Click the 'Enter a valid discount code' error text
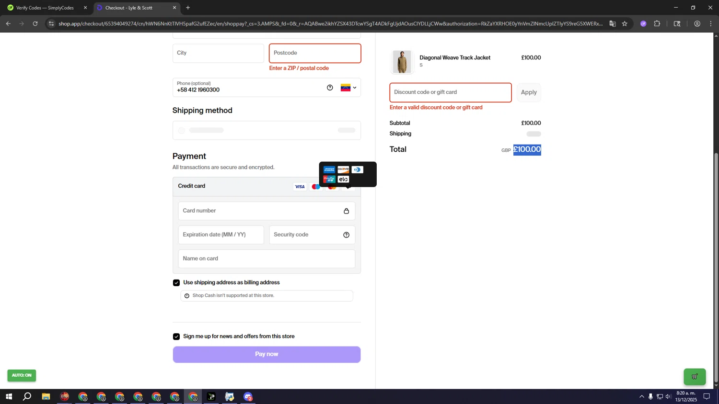Image resolution: width=719 pixels, height=404 pixels. [436, 108]
